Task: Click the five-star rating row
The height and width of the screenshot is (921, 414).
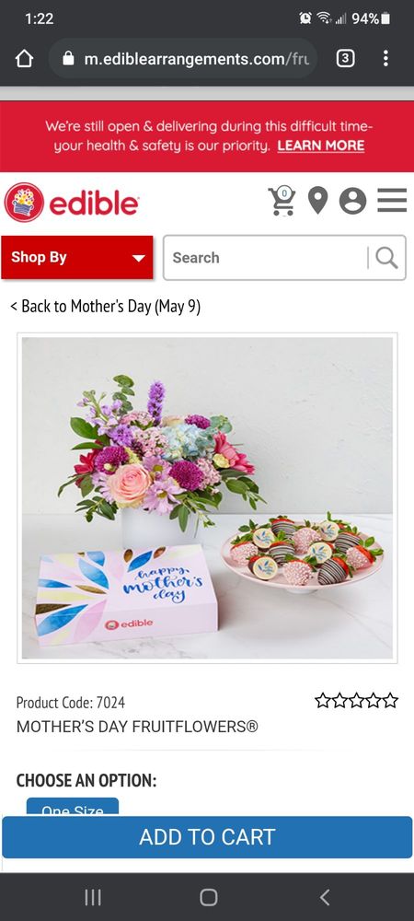Action: pyautogui.click(x=357, y=700)
